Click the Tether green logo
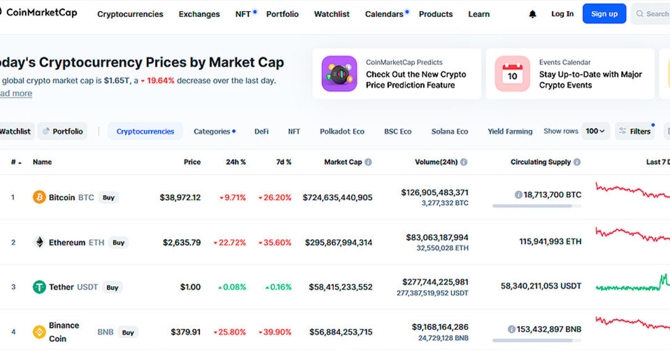The image size is (670, 350). [x=39, y=287]
